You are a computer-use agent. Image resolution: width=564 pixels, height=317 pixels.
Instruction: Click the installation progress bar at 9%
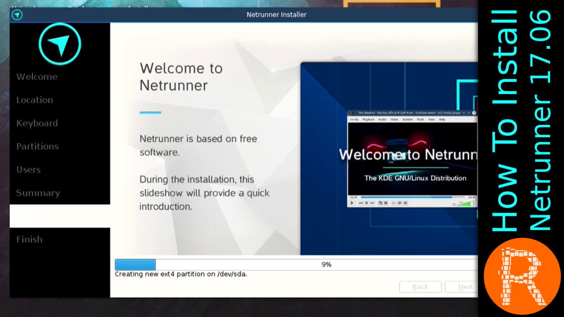[296, 265]
